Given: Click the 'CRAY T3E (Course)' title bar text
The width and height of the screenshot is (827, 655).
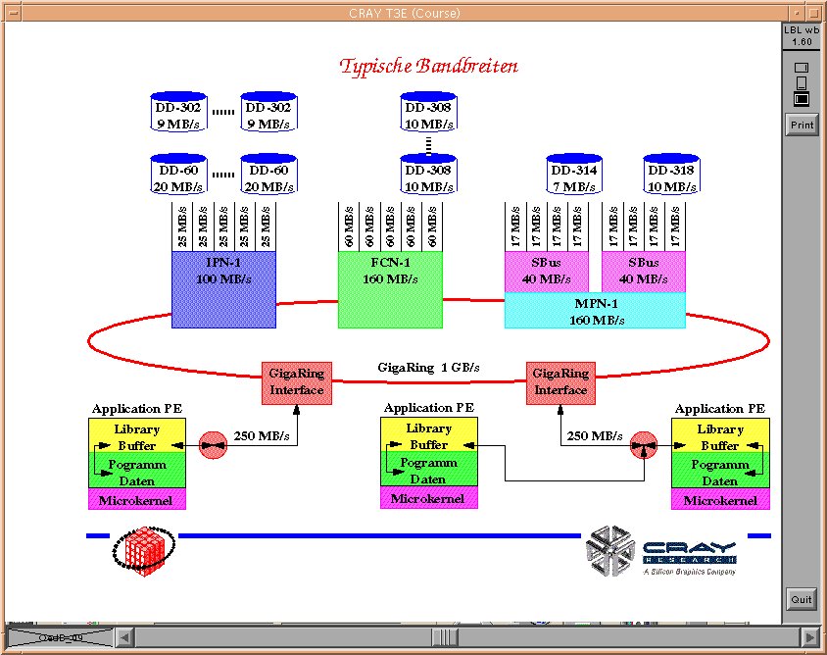Looking at the screenshot, I should pos(405,13).
